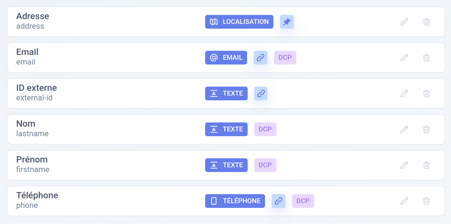
Task: Edit the Email field with pencil icon
Action: 404,58
